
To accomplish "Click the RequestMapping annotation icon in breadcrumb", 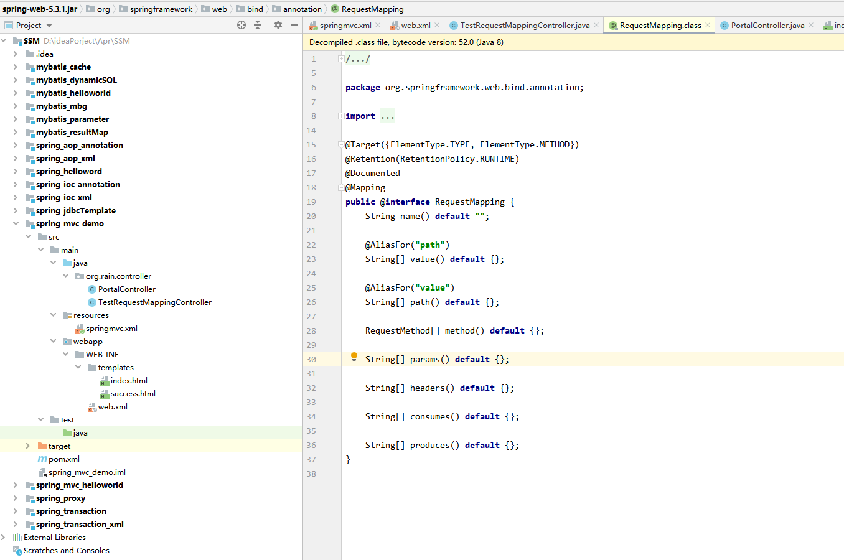I will click(x=335, y=9).
